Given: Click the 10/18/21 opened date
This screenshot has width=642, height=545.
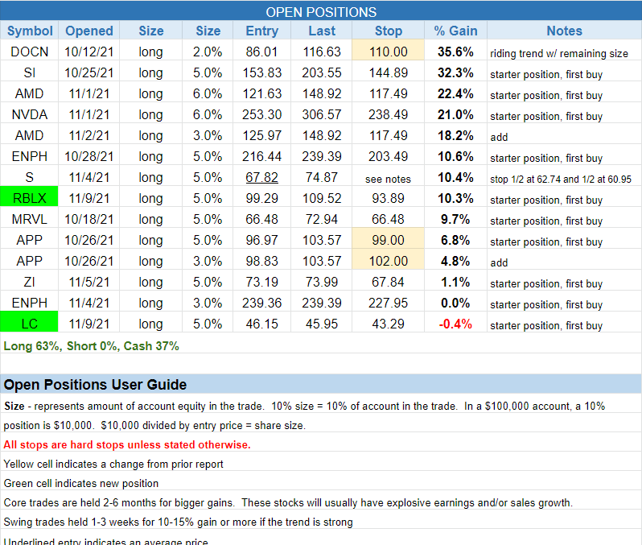Looking at the screenshot, I should [x=88, y=219].
